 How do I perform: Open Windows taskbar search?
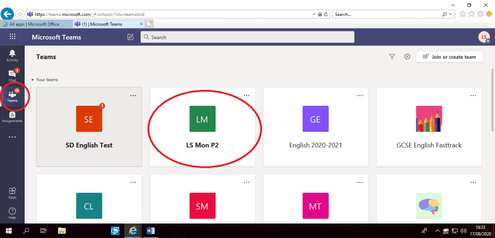27,231
